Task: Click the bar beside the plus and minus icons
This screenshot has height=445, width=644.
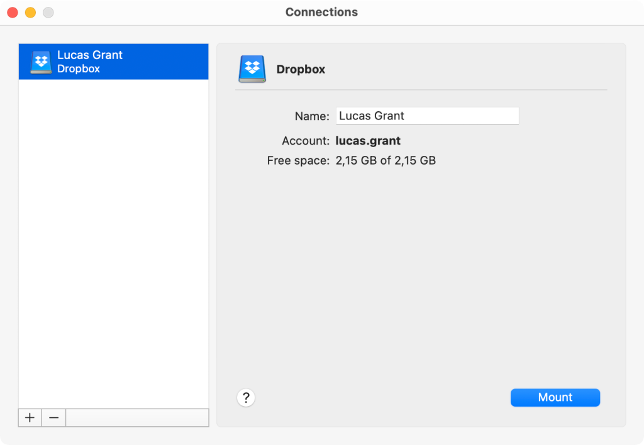Action: [137, 417]
